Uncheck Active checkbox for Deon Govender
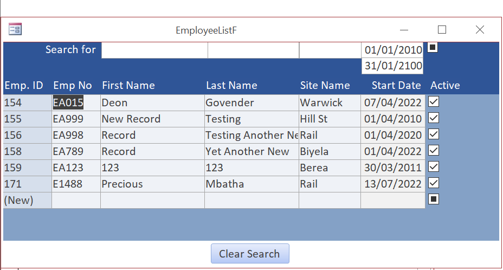Screen dimensions: 503x270 (x=434, y=102)
